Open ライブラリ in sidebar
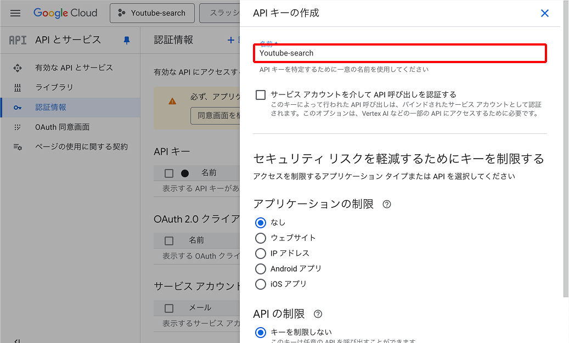This screenshot has width=569, height=343. [x=70, y=87]
